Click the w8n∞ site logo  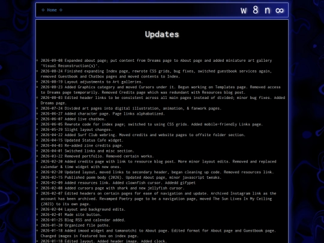click(262, 10)
